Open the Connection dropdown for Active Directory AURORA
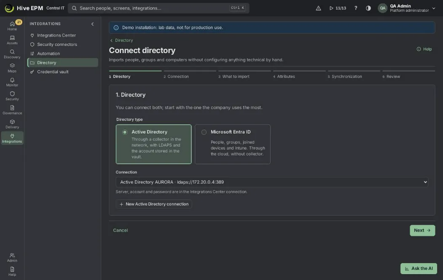443x280 pixels. click(272, 182)
